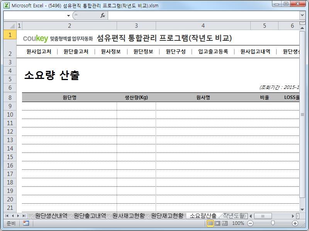Click into the formula bar input

point(204,15)
